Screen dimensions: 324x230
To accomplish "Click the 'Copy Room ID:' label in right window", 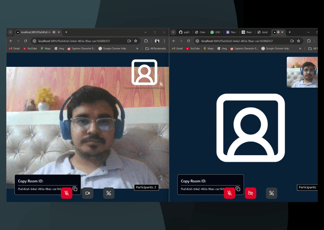I will click(x=193, y=181).
